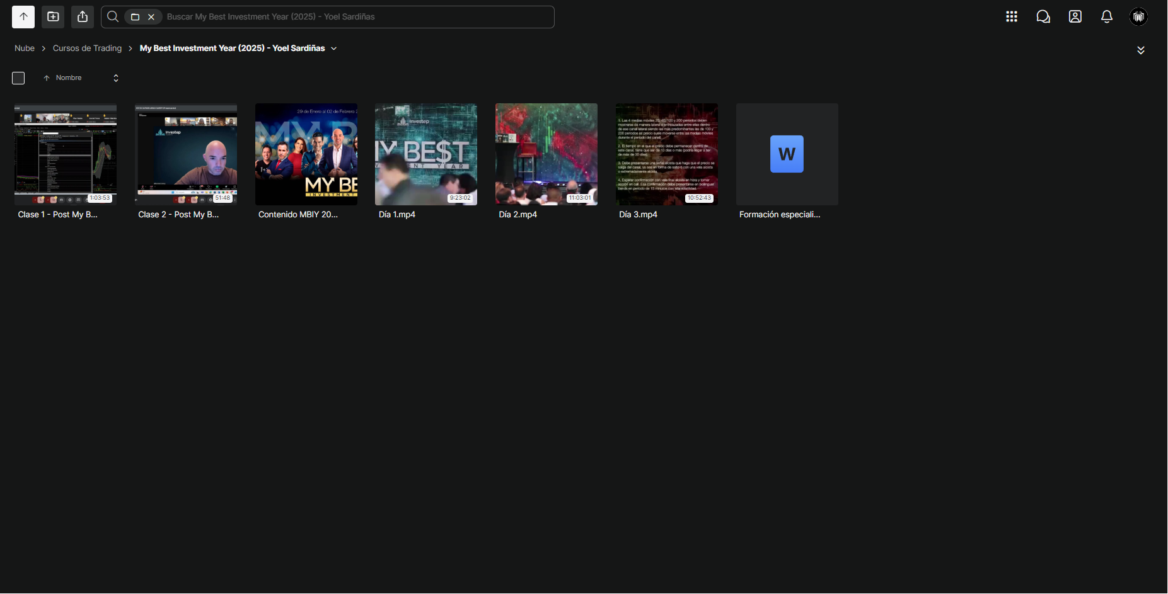Open the Día 2.mp4 video thumbnail
This screenshot has height=594, width=1168.
point(546,154)
